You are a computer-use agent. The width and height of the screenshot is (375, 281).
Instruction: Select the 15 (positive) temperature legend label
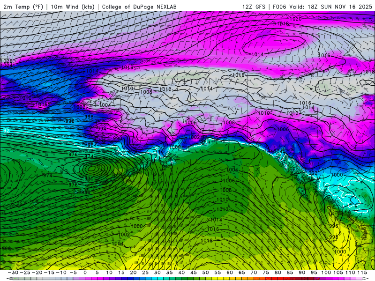(121, 273)
